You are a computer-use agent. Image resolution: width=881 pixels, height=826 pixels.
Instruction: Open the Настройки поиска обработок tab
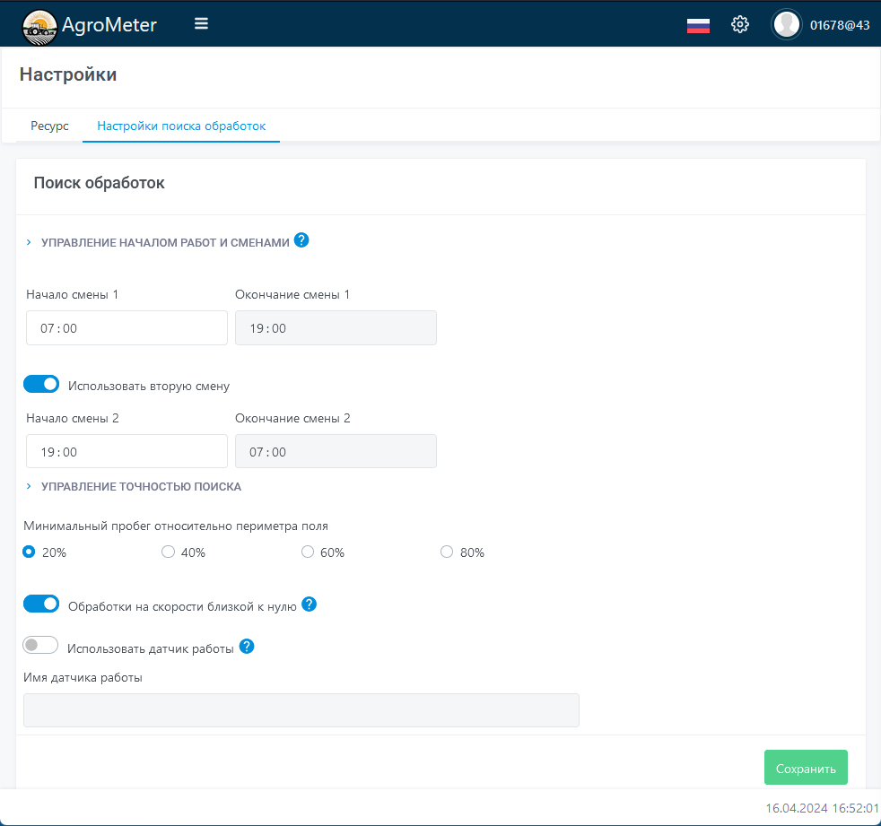pos(181,126)
